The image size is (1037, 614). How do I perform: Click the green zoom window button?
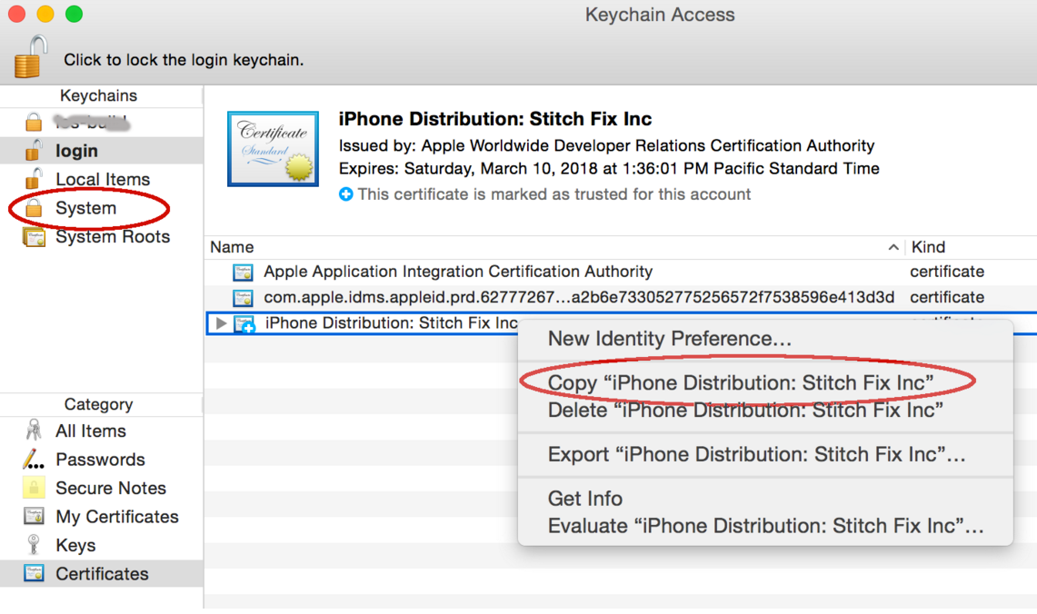(x=75, y=14)
